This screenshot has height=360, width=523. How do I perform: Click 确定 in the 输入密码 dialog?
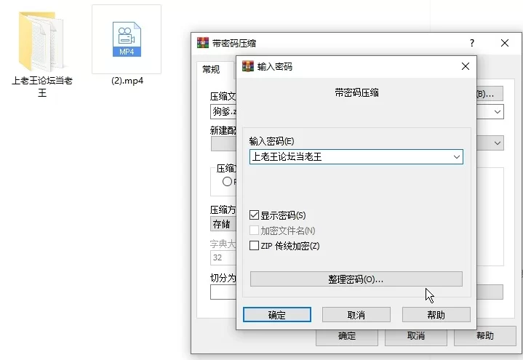[277, 315]
